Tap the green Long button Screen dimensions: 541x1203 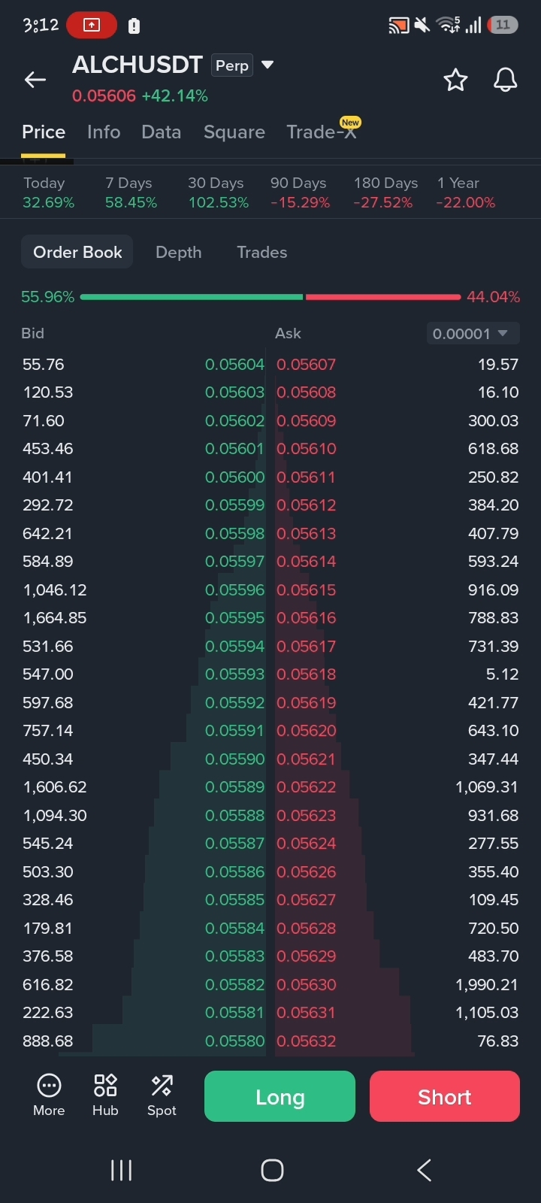pyautogui.click(x=280, y=1096)
